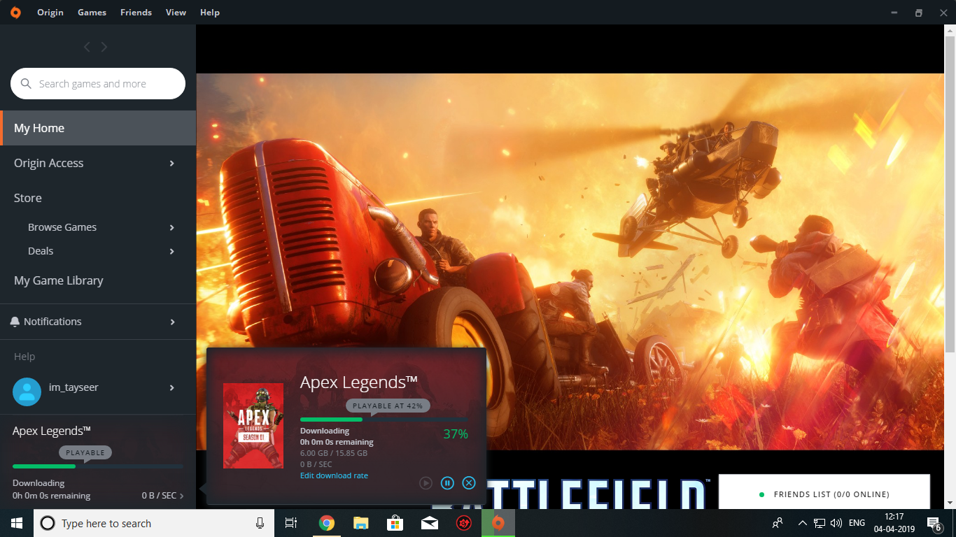This screenshot has width=956, height=537.
Task: Click the Origin logo icon in title bar
Action: [x=15, y=13]
